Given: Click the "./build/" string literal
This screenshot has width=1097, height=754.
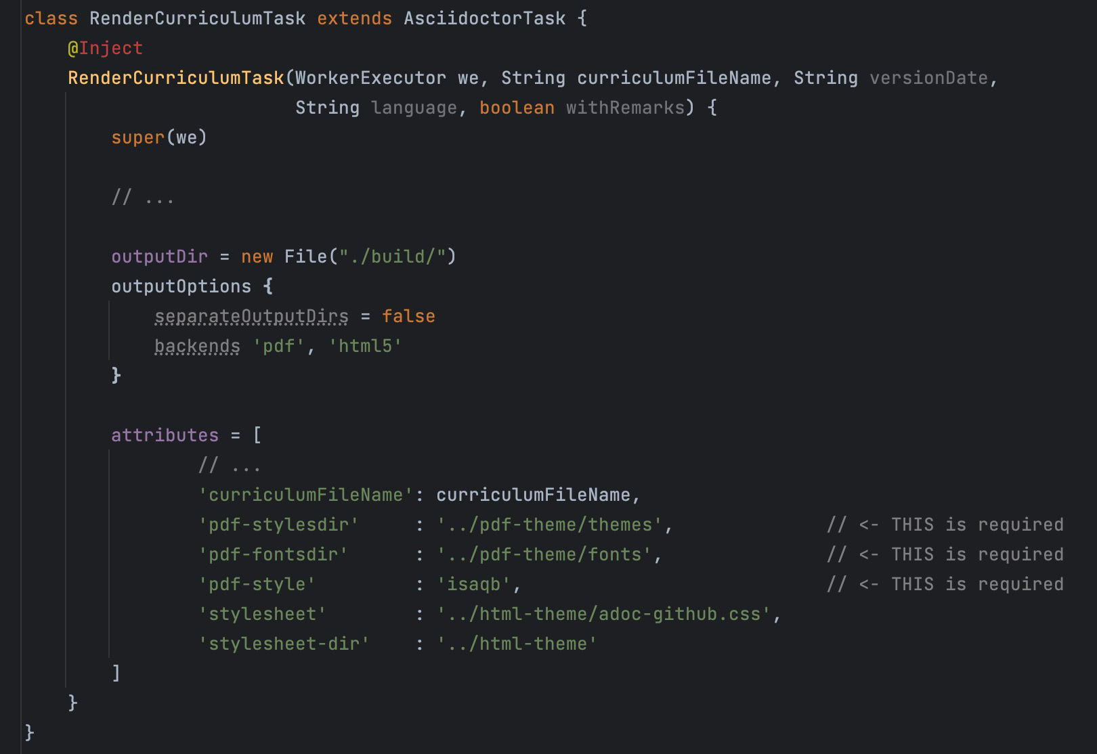Looking at the screenshot, I should coord(393,257).
